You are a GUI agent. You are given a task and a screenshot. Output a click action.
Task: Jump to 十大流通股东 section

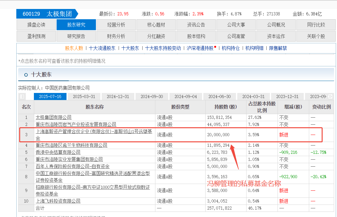coord(102,48)
